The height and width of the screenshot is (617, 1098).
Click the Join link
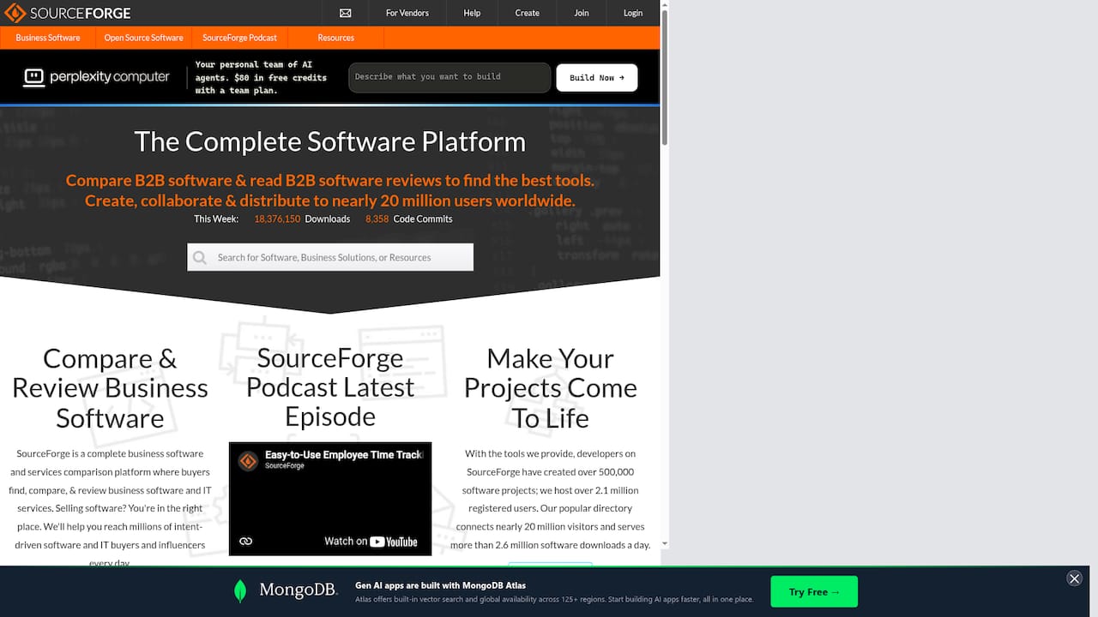pyautogui.click(x=581, y=13)
